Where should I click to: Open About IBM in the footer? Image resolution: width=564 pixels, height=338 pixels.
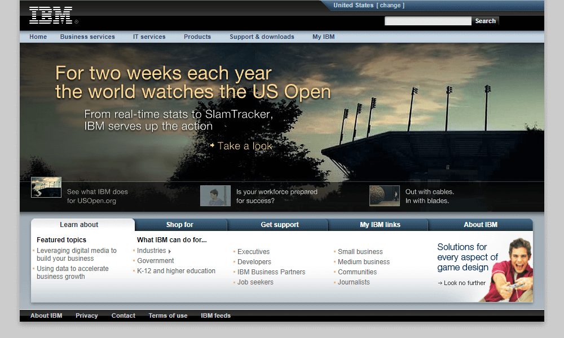point(46,315)
